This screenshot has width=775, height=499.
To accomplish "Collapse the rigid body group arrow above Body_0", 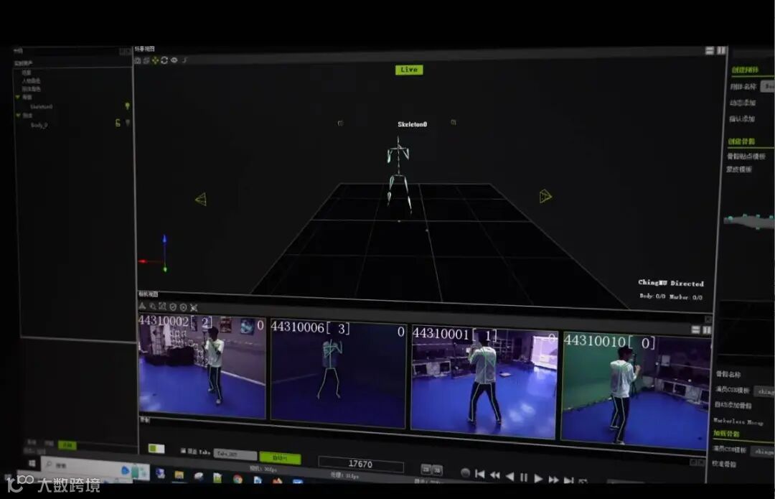I will pyautogui.click(x=18, y=115).
